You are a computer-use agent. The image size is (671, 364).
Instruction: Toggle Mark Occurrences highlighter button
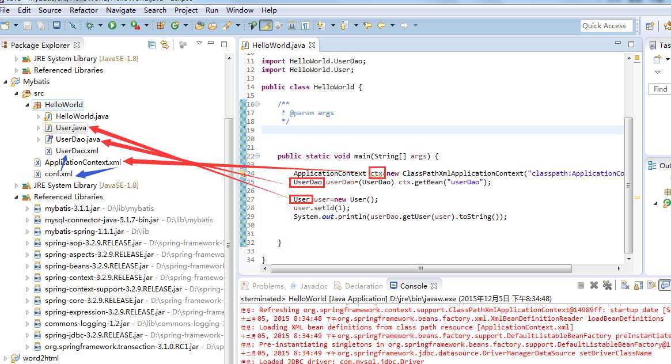(266, 26)
